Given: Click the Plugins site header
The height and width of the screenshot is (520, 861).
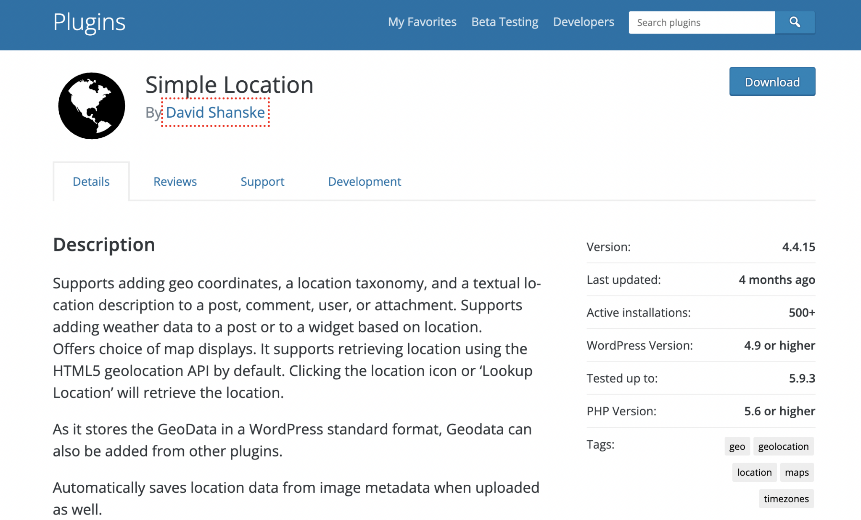Looking at the screenshot, I should pyautogui.click(x=89, y=22).
